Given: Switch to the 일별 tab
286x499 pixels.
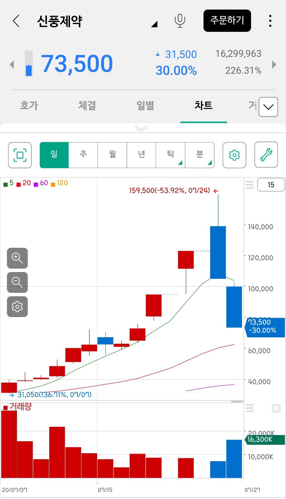Looking at the screenshot, I should point(145,105).
